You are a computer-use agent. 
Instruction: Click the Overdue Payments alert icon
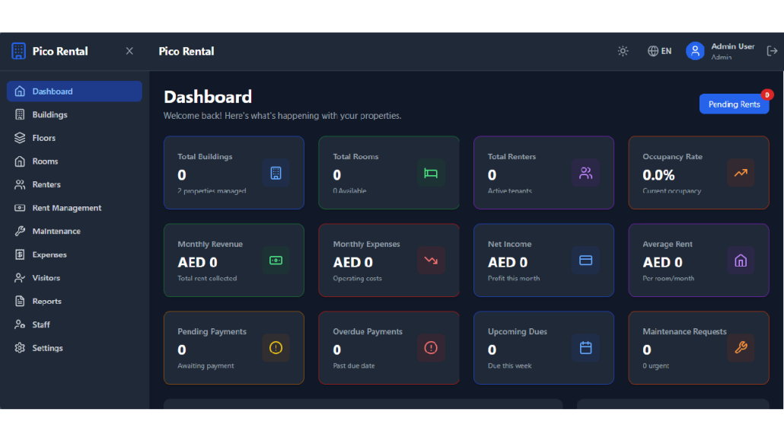coord(431,348)
